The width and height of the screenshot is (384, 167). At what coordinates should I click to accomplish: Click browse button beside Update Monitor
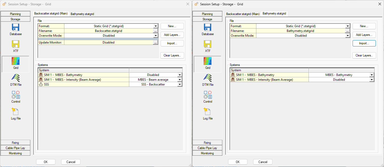point(156,42)
